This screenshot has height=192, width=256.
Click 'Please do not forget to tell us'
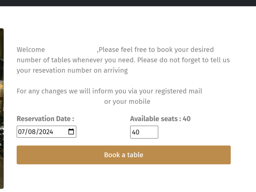pyautogui.click(x=184, y=60)
